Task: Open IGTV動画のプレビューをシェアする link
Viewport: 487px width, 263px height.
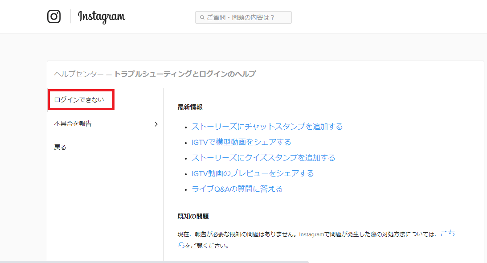Action: [x=253, y=173]
